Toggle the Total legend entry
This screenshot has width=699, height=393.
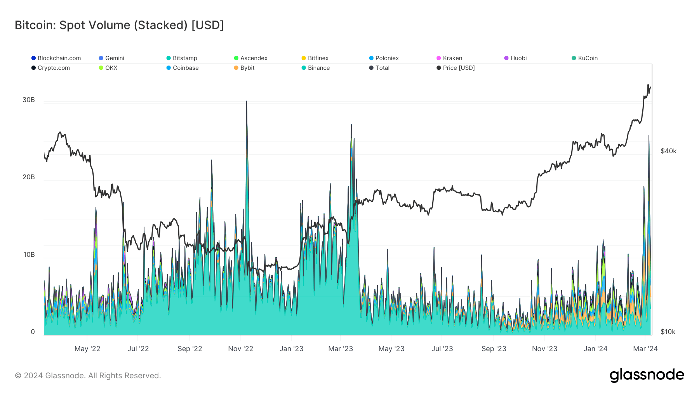(382, 68)
